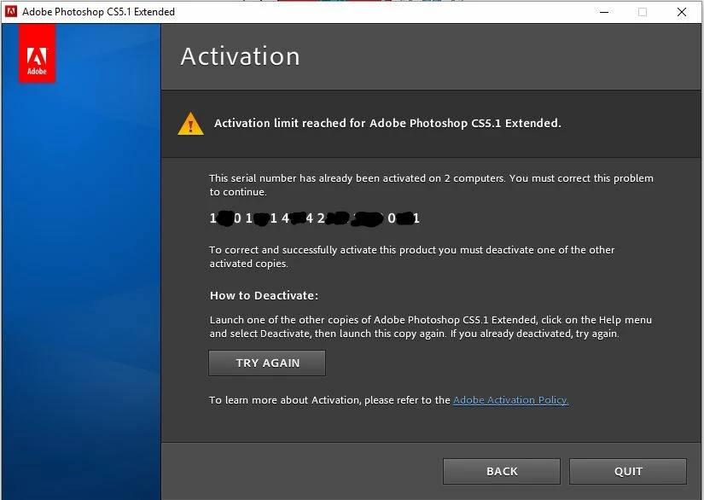The height and width of the screenshot is (500, 704).
Task: Click 'This serial number has already been activated' text
Action: pyautogui.click(x=431, y=185)
